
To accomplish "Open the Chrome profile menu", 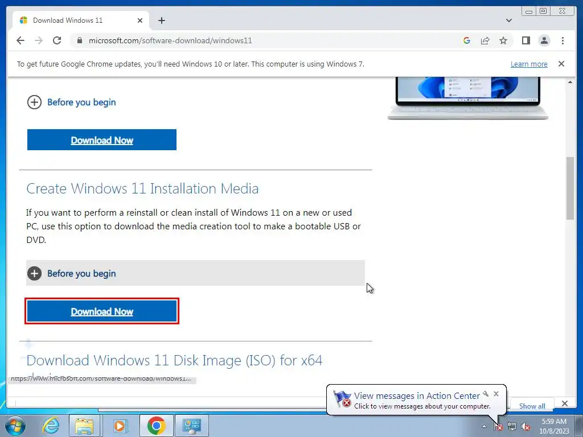I will (544, 40).
